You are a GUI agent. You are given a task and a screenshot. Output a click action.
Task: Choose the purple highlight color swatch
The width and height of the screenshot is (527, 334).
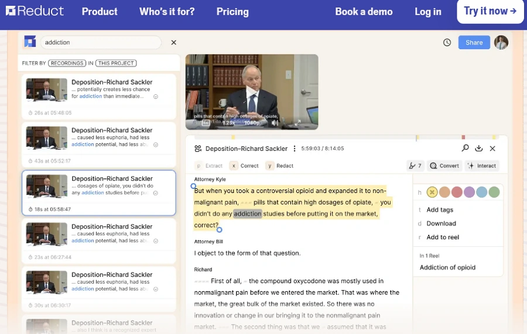pos(469,192)
